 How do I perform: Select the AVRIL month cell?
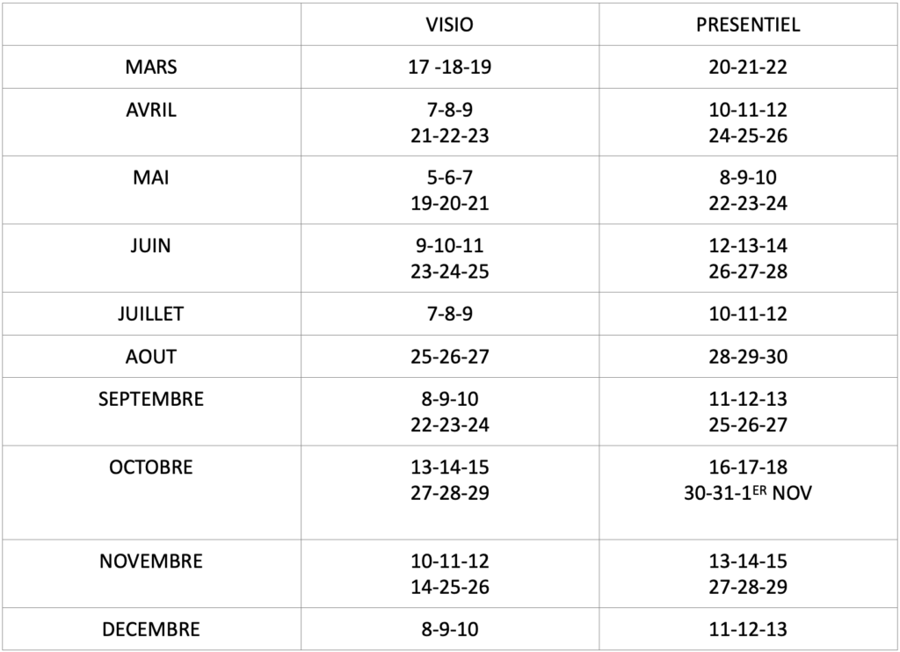(151, 110)
